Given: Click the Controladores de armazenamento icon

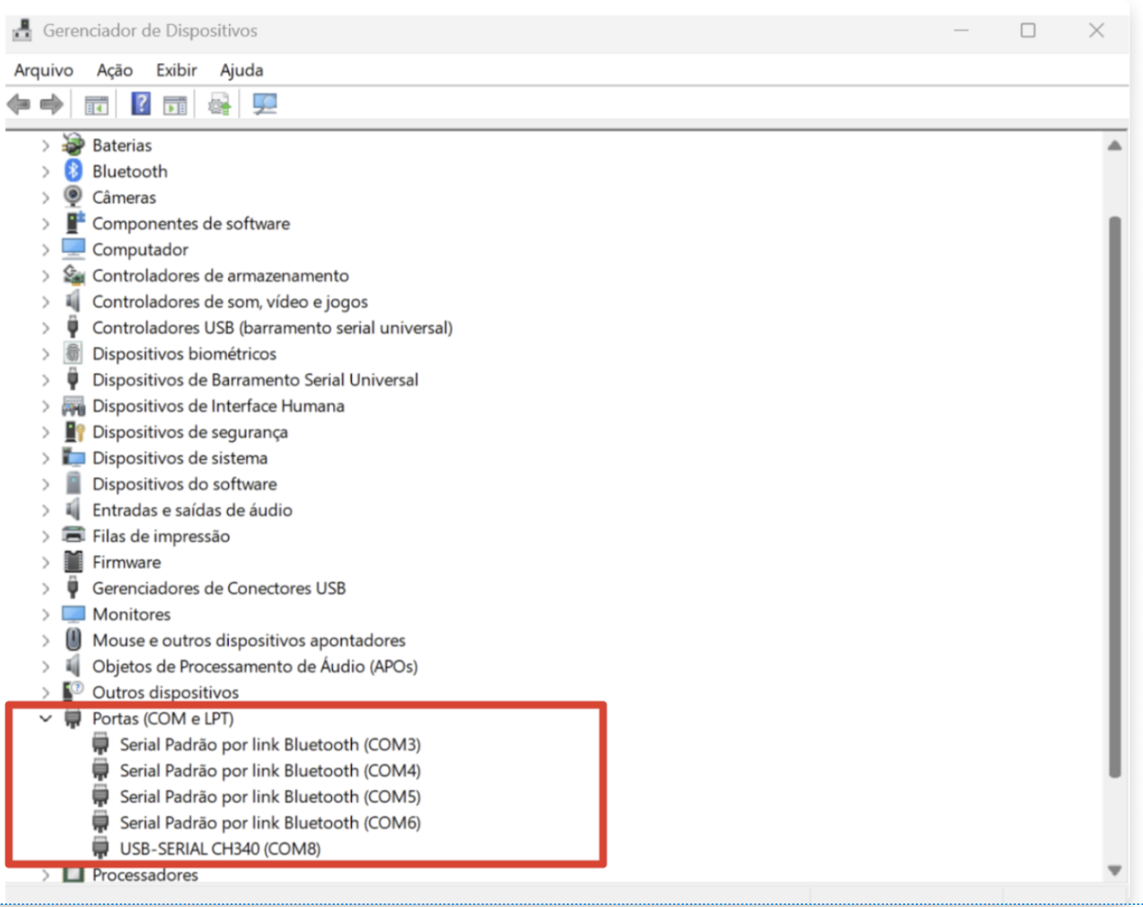Looking at the screenshot, I should click(x=74, y=274).
